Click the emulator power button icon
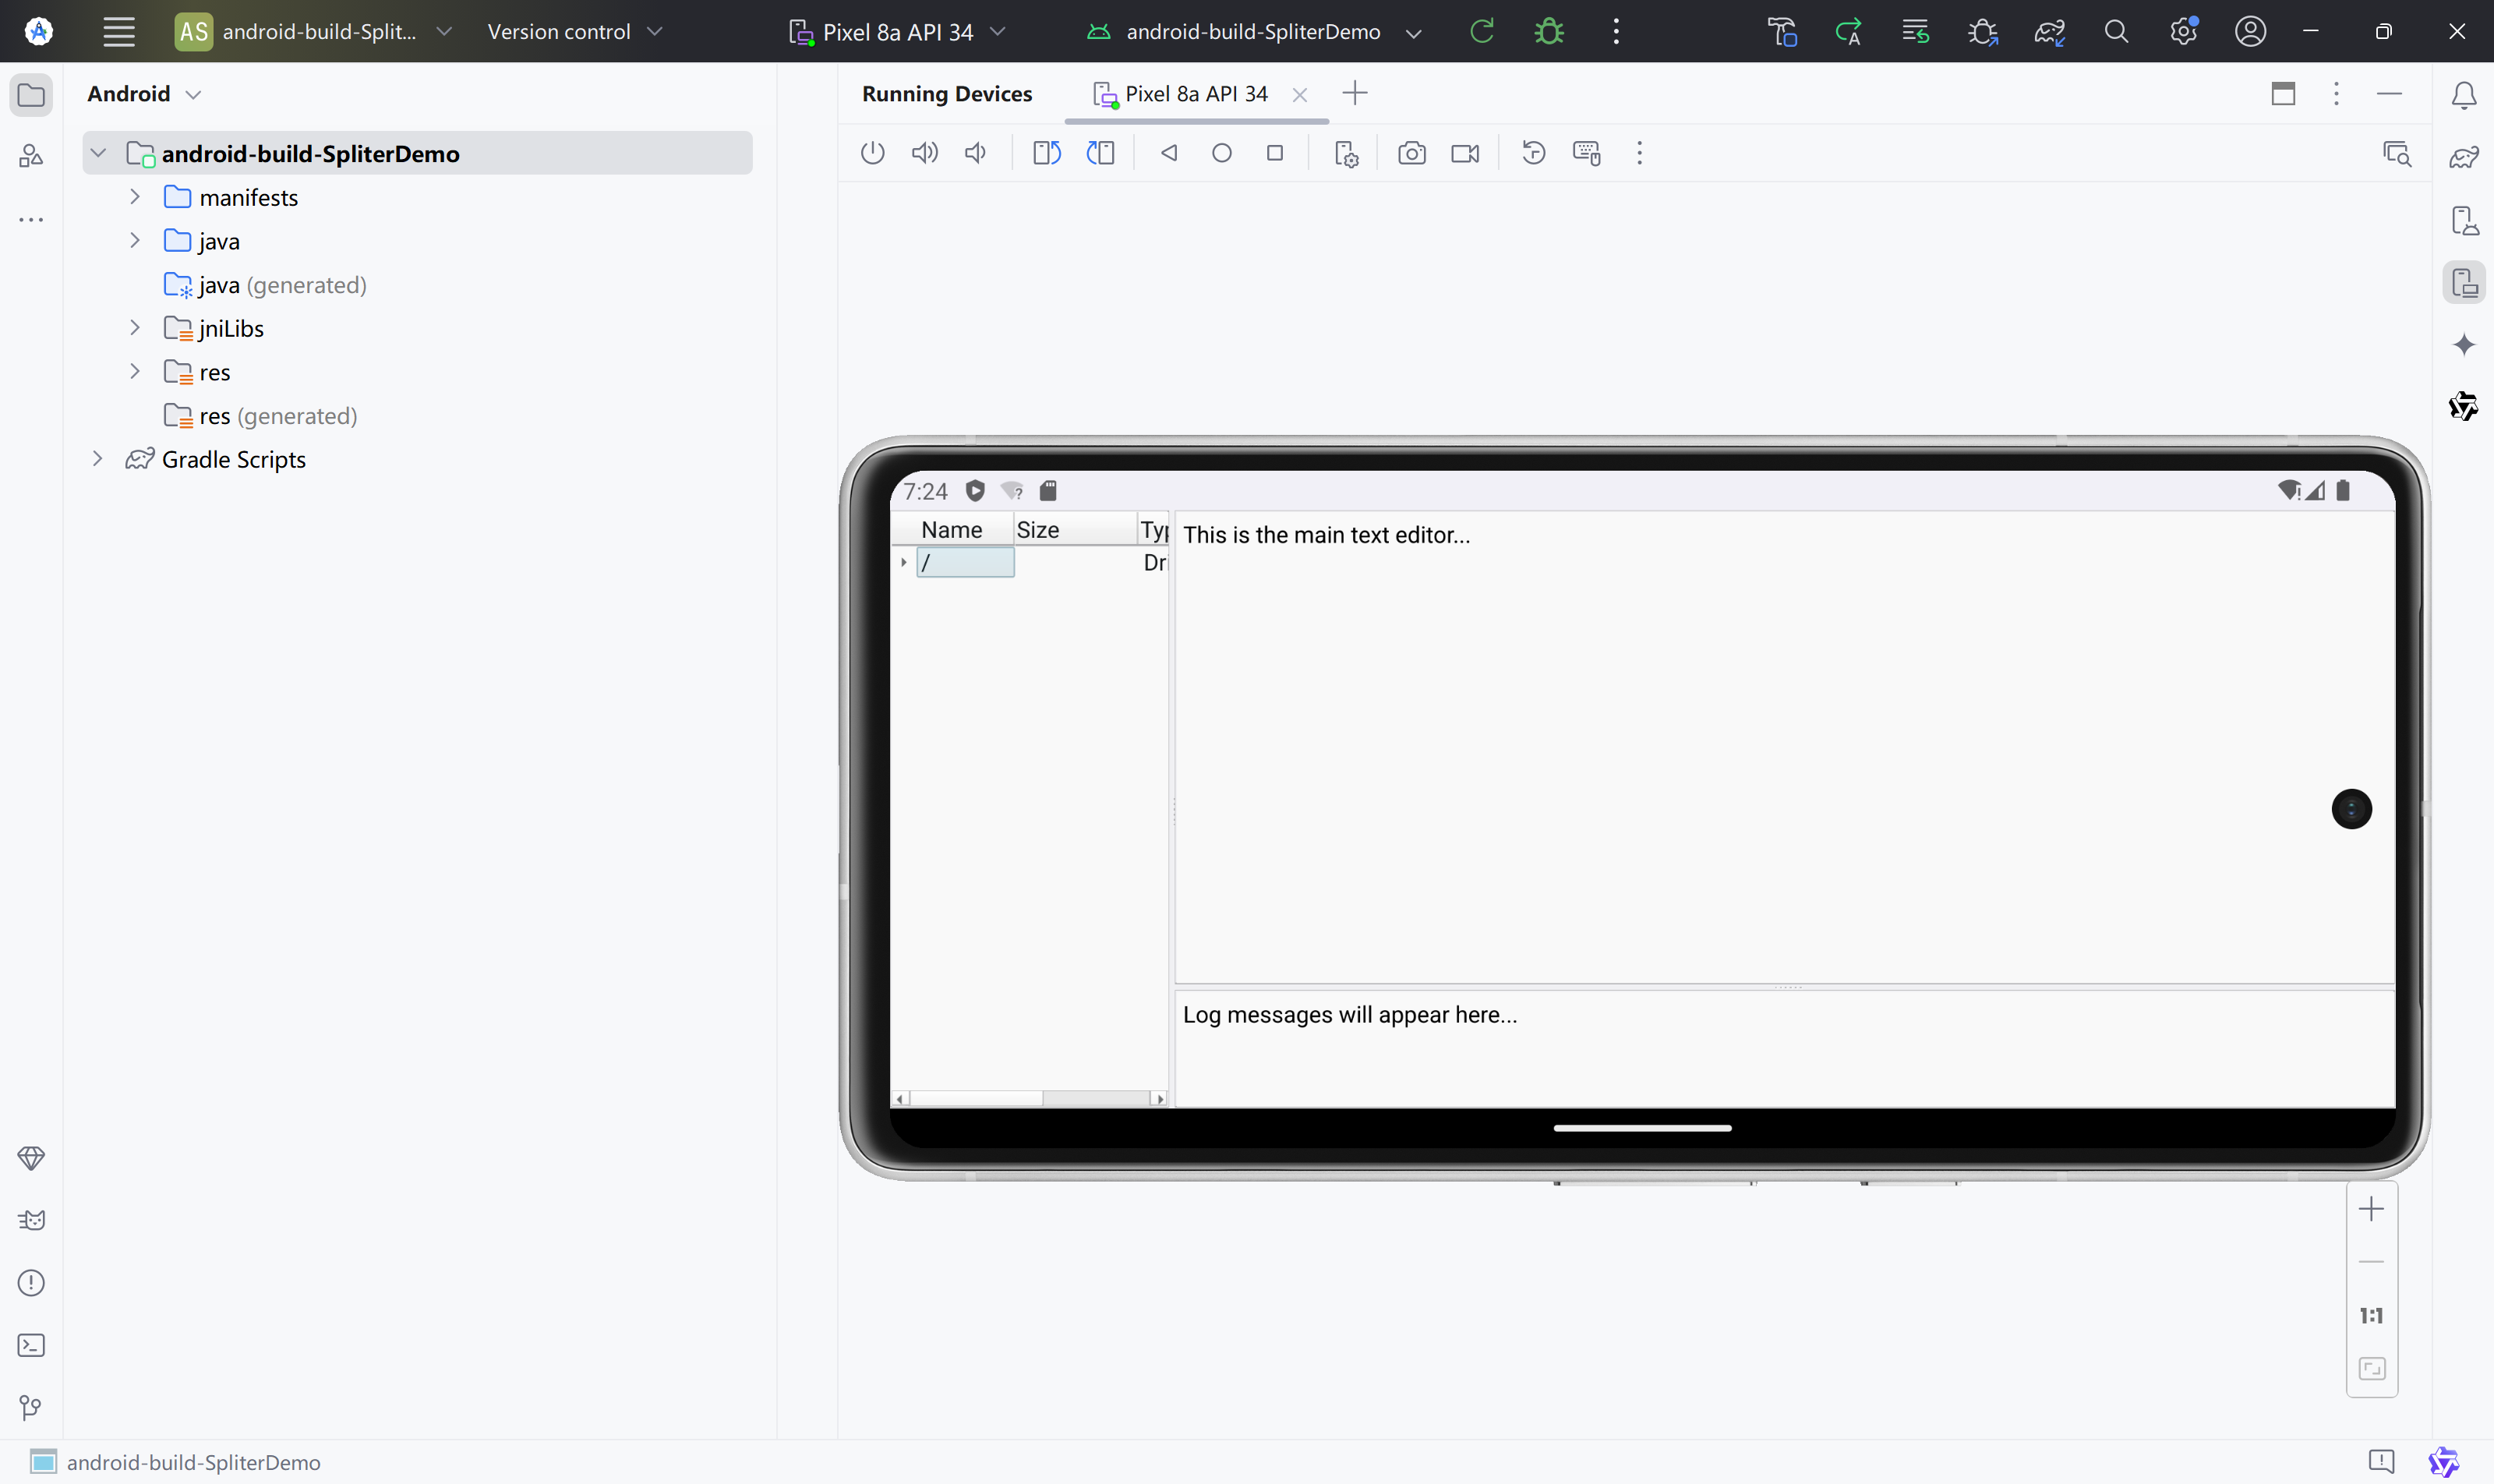 (872, 153)
